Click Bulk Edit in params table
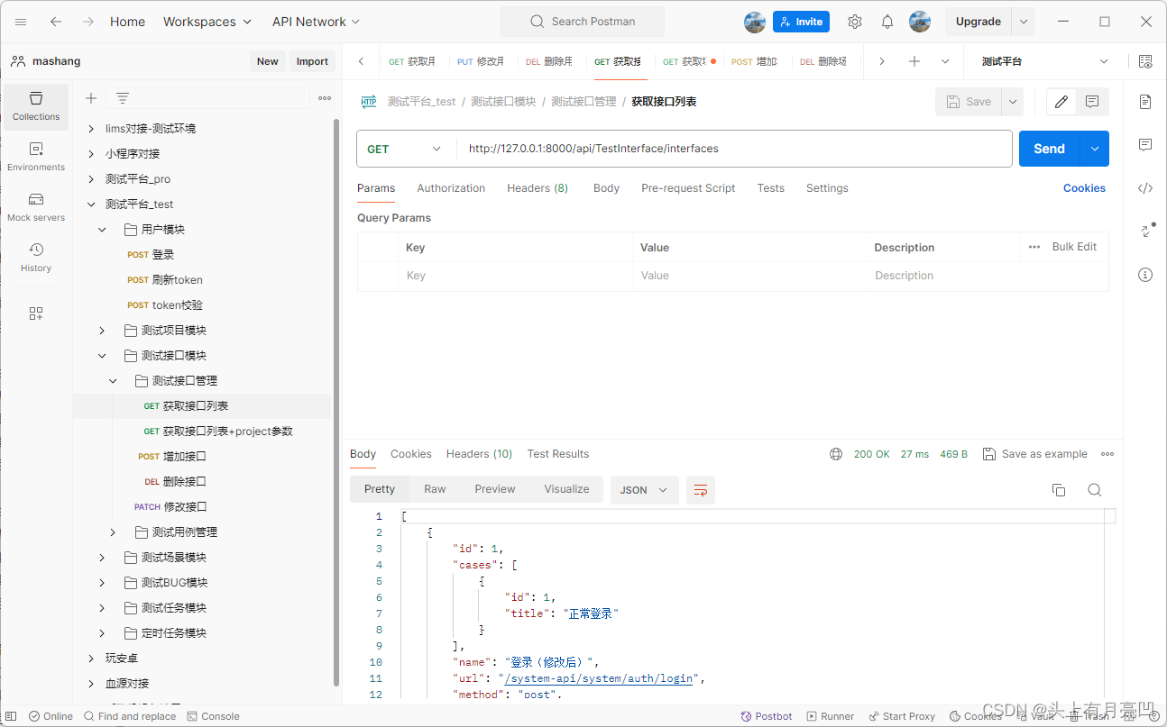The width and height of the screenshot is (1167, 727). pyautogui.click(x=1074, y=247)
